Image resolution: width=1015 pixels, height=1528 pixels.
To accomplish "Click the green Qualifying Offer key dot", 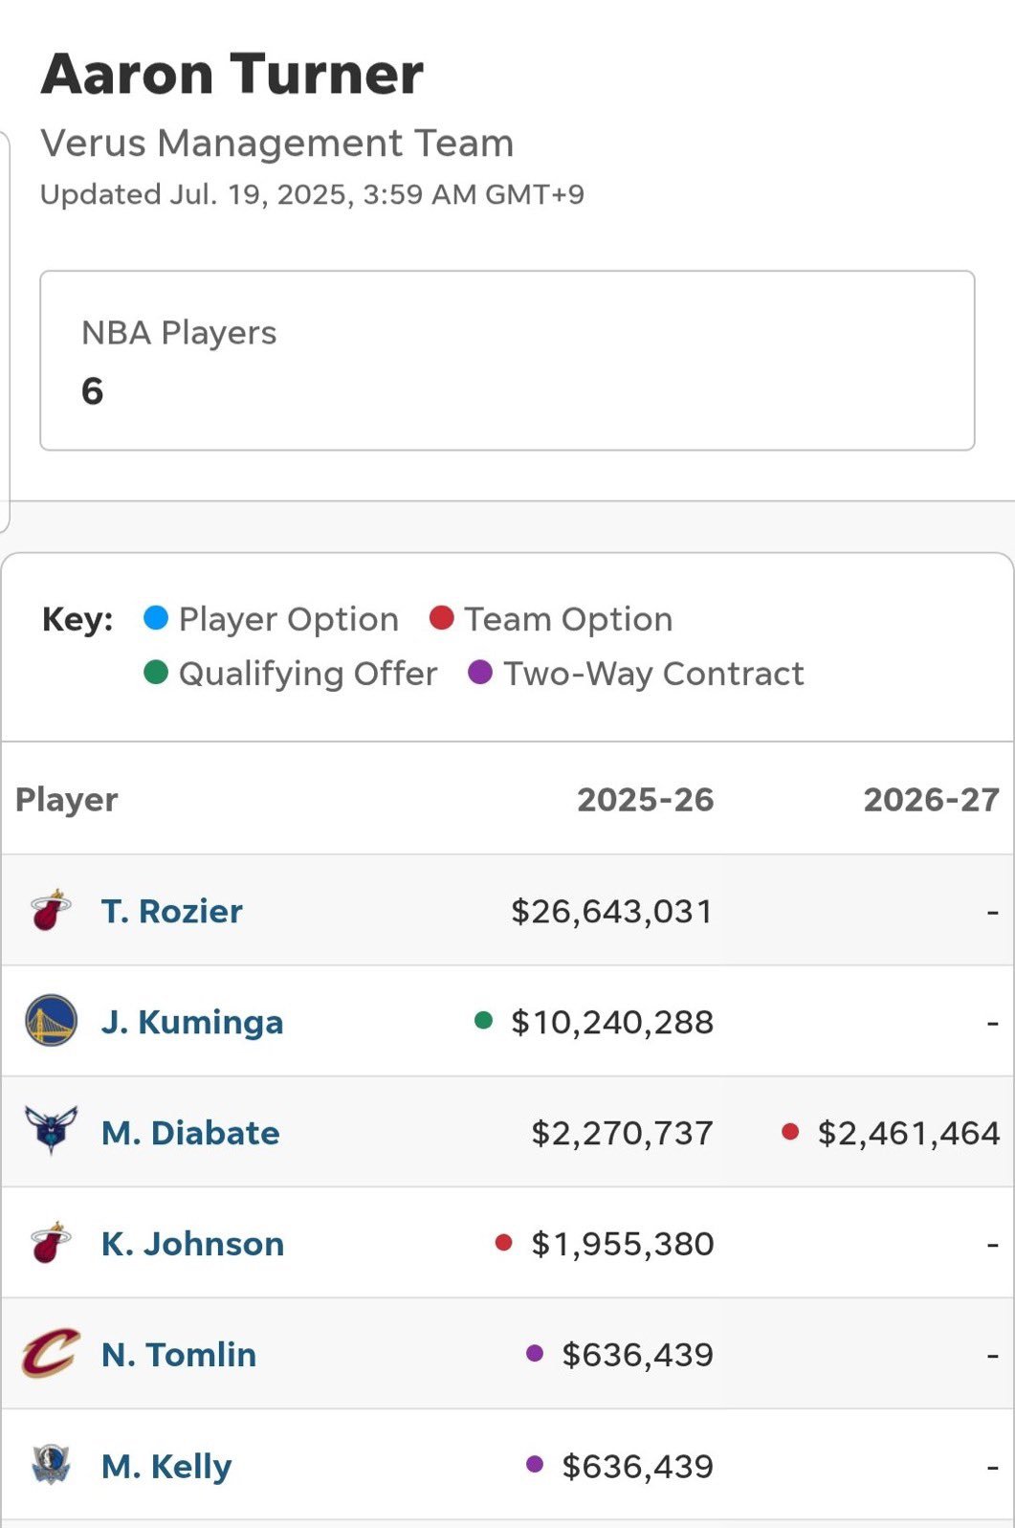I will (155, 672).
